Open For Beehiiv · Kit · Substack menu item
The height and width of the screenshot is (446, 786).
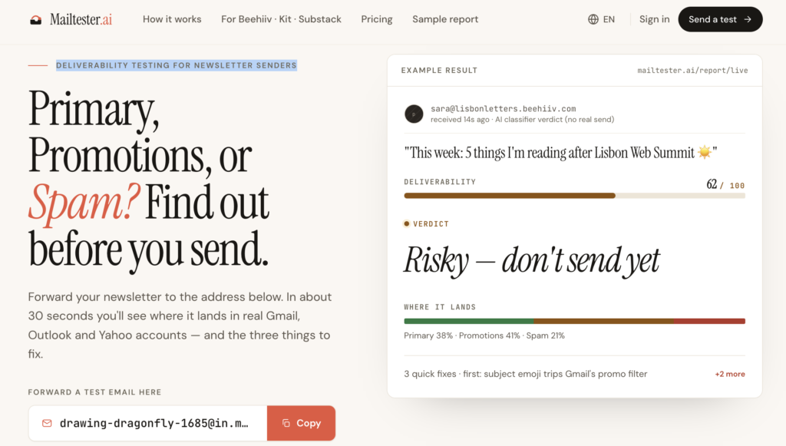(x=281, y=19)
